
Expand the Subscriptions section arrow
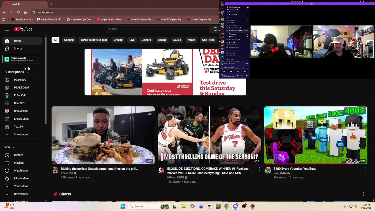click(x=27, y=72)
